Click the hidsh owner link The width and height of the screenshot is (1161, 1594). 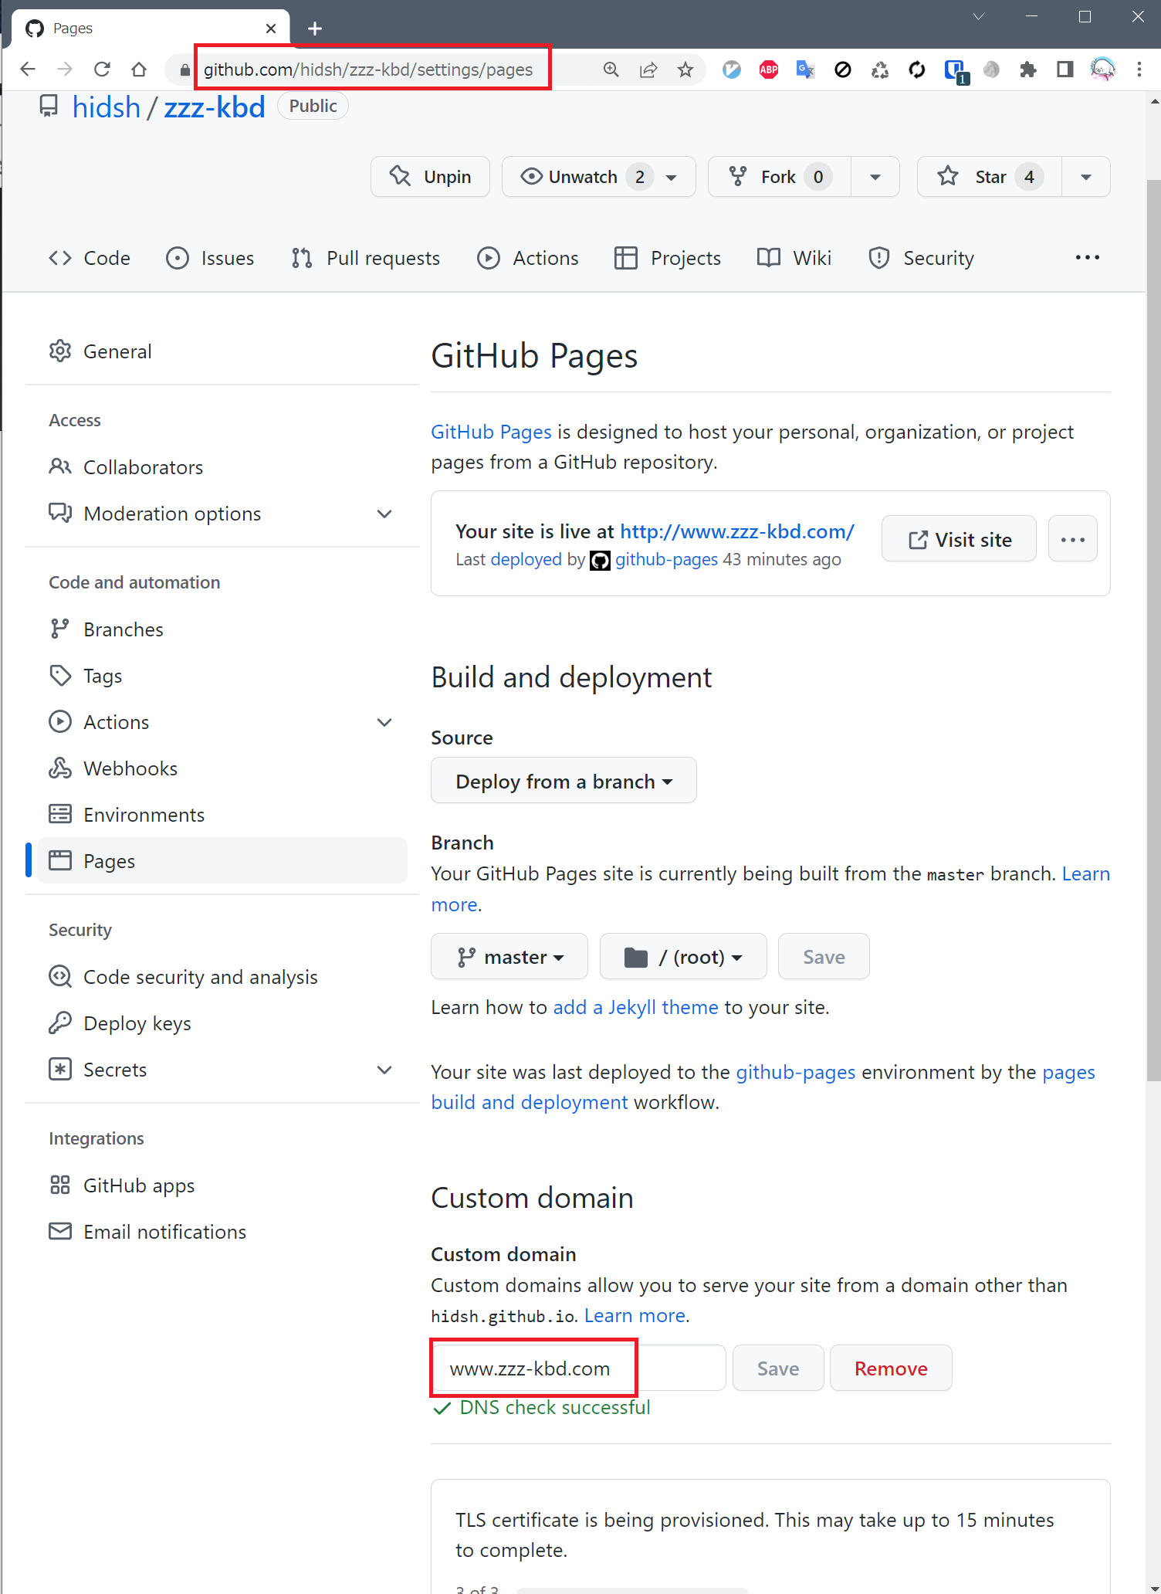107,107
